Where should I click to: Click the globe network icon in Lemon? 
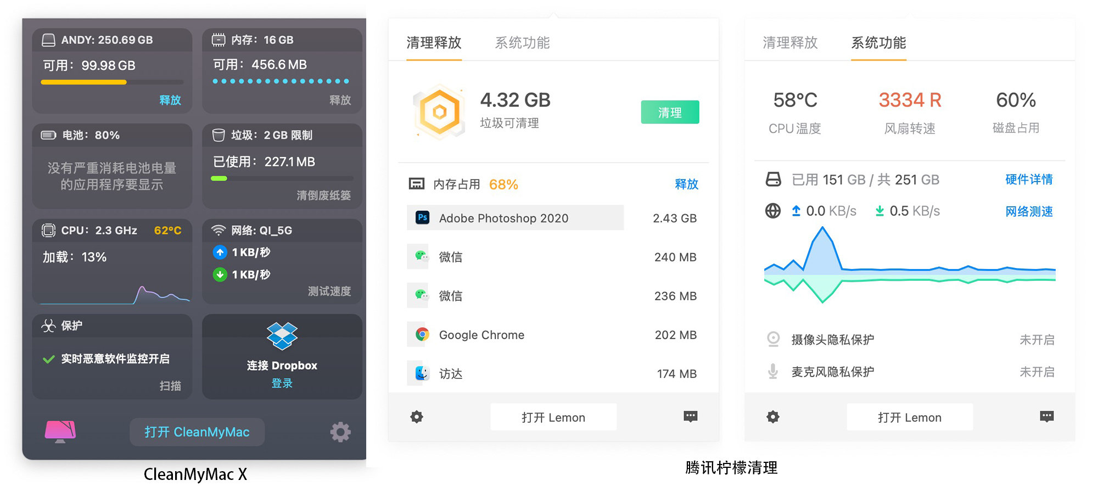(x=773, y=211)
